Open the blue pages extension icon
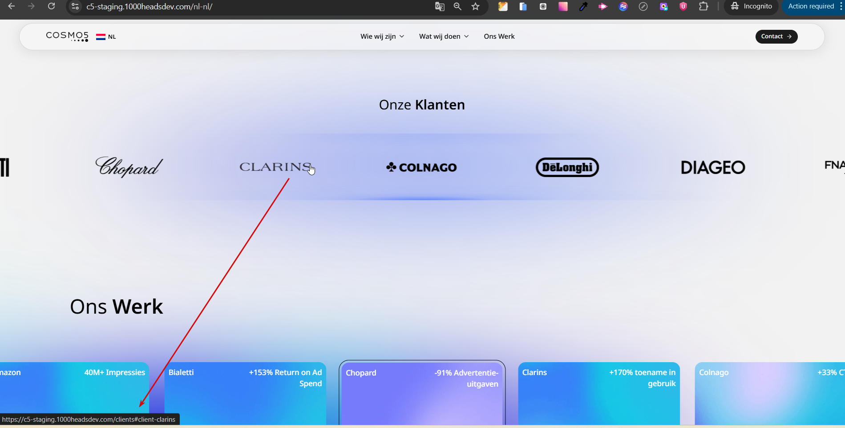 coord(523,7)
